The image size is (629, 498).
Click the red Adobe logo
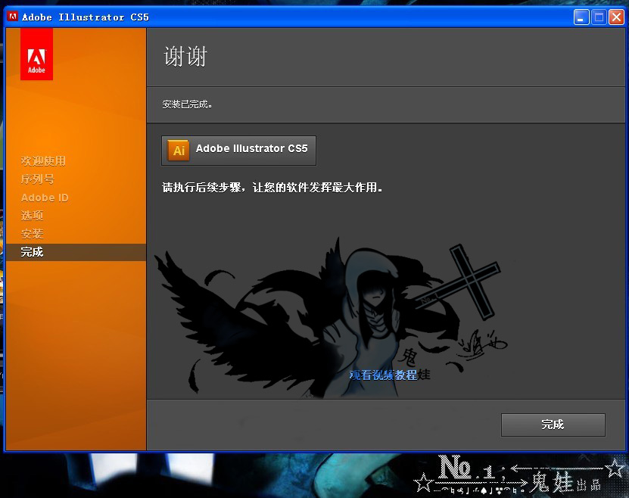coord(36,54)
